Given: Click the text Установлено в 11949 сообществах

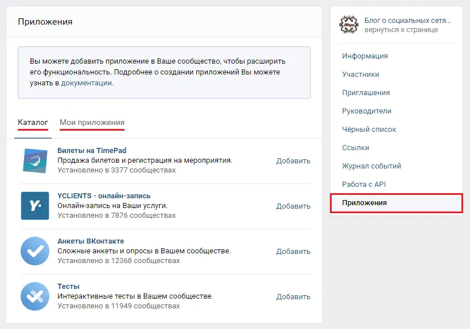Looking at the screenshot, I should point(118,305).
